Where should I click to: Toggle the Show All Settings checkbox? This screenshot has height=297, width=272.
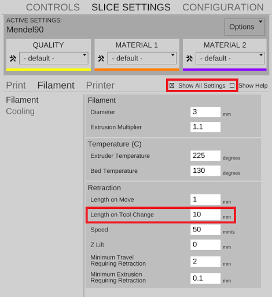click(172, 85)
